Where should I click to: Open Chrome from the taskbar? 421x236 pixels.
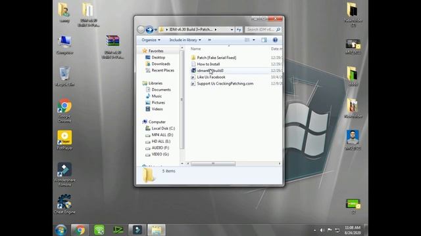coord(80,230)
